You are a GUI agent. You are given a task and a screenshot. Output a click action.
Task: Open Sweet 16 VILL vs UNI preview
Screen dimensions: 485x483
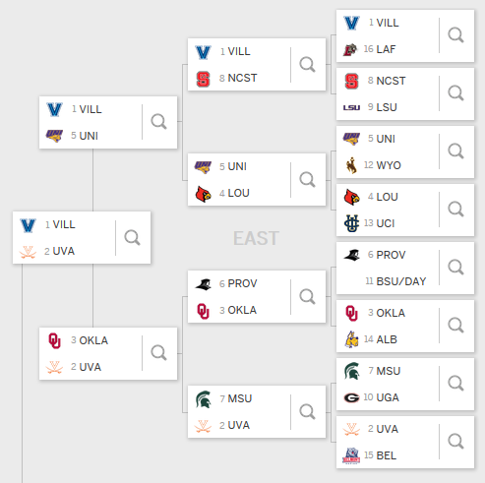point(158,122)
